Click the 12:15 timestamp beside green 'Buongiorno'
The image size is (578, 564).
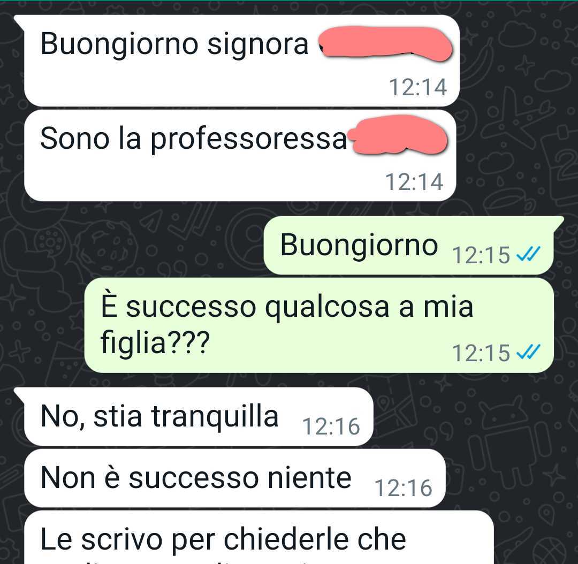pyautogui.click(x=481, y=255)
